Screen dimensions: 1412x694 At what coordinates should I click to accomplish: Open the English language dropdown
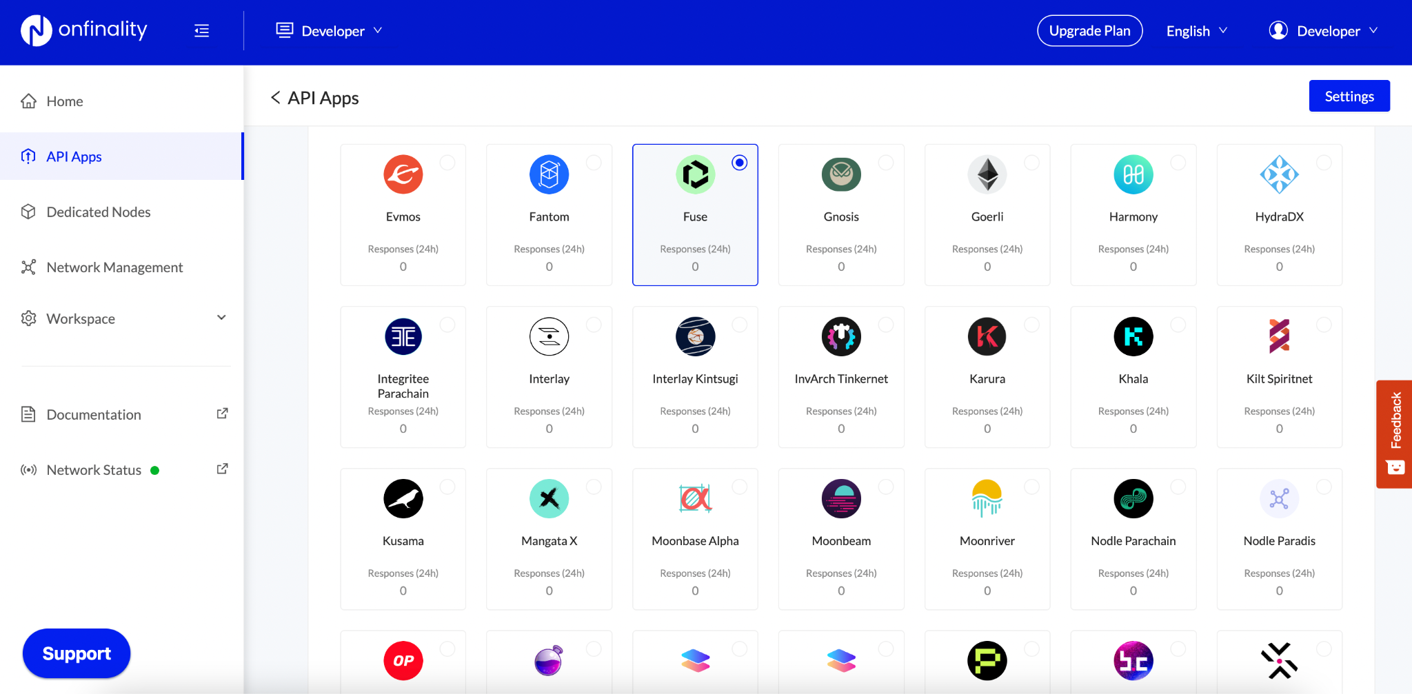coord(1197,31)
